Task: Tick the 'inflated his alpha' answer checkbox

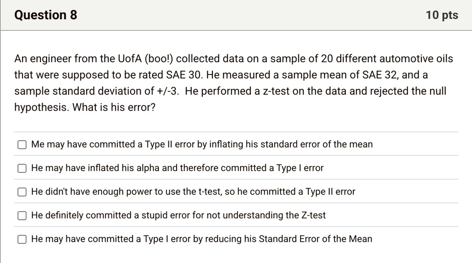Action: [22, 168]
